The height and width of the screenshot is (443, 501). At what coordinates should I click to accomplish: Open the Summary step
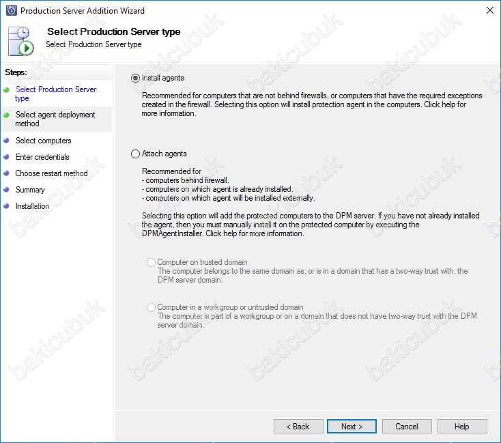point(30,190)
